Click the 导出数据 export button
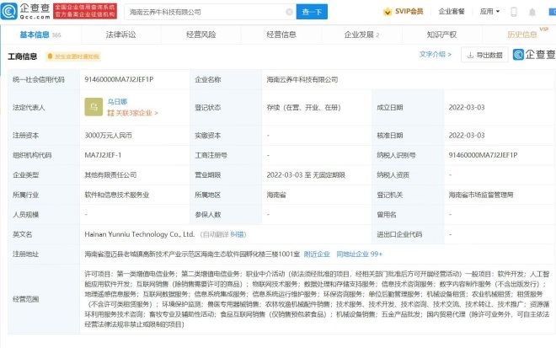Viewport: 556px width, 348px height. point(484,56)
